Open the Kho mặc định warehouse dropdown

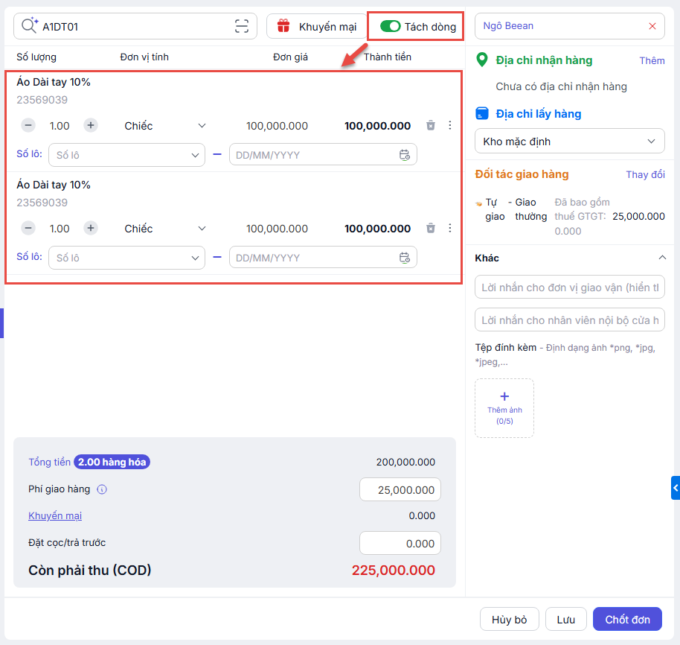coord(570,142)
